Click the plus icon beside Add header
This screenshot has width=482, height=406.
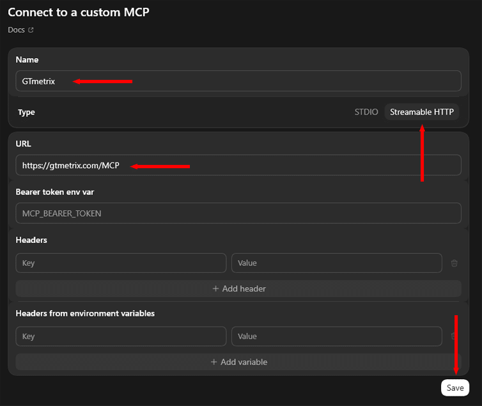215,288
